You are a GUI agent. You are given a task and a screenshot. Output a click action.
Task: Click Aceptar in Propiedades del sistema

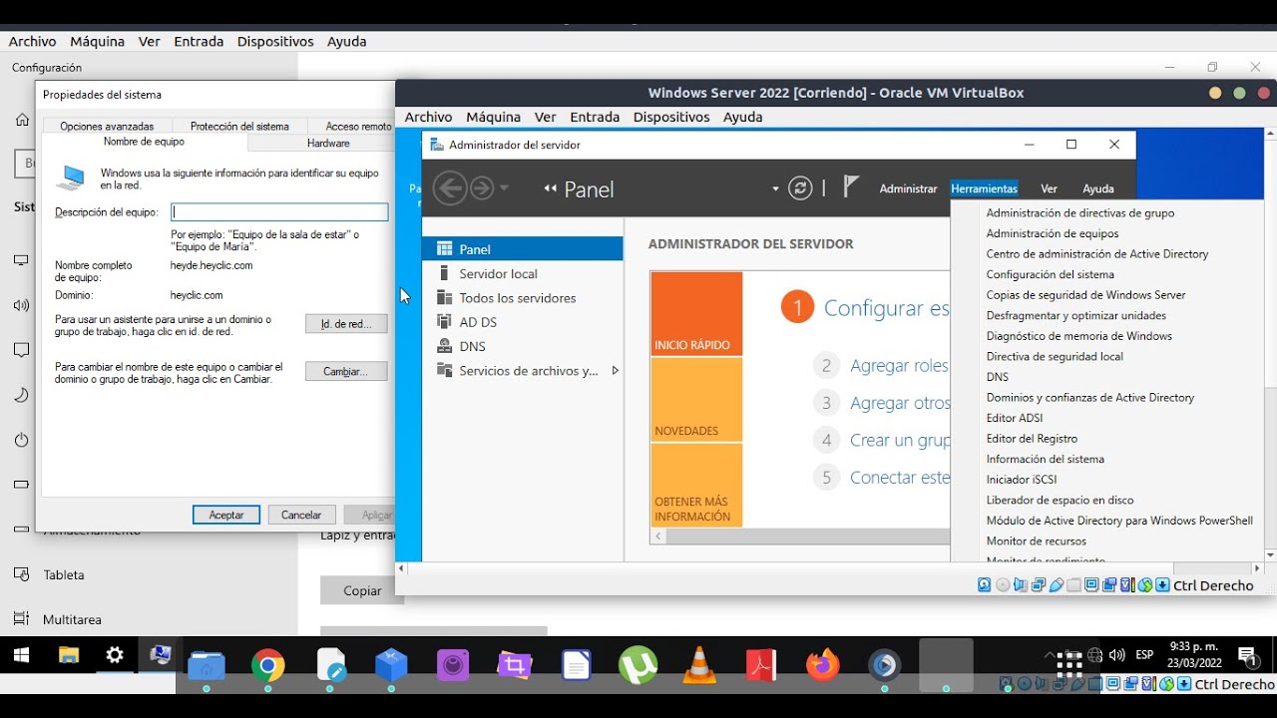click(226, 515)
